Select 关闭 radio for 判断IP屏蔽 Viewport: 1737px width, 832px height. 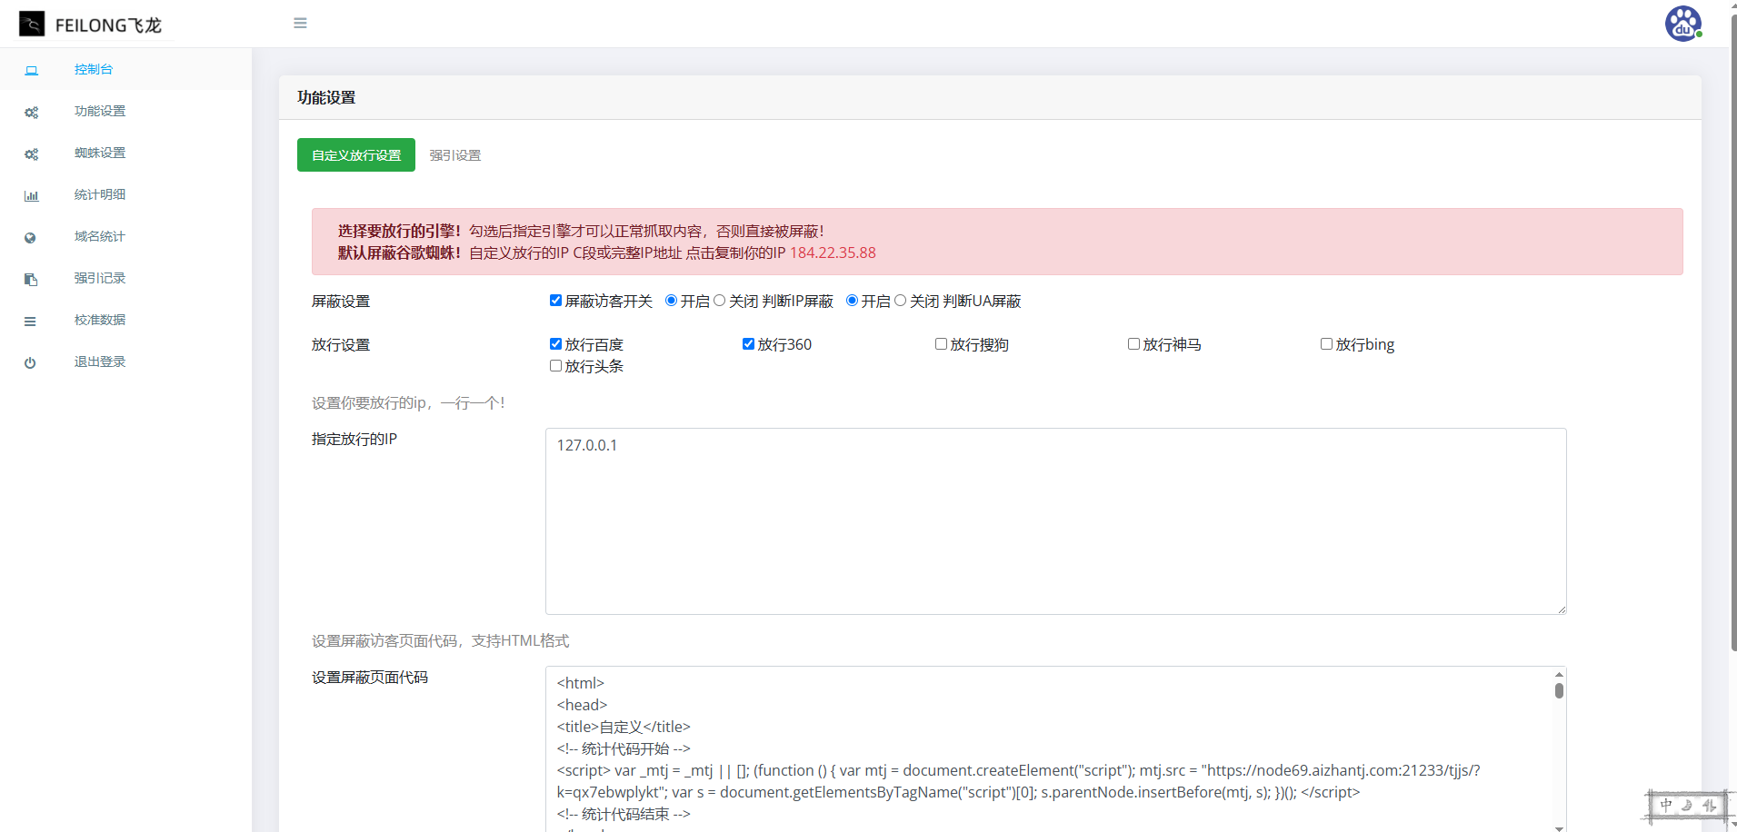(719, 301)
